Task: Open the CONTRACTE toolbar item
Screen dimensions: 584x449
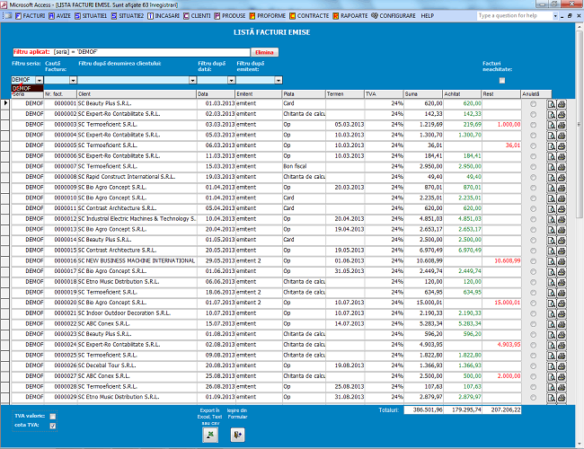Action: (x=309, y=16)
